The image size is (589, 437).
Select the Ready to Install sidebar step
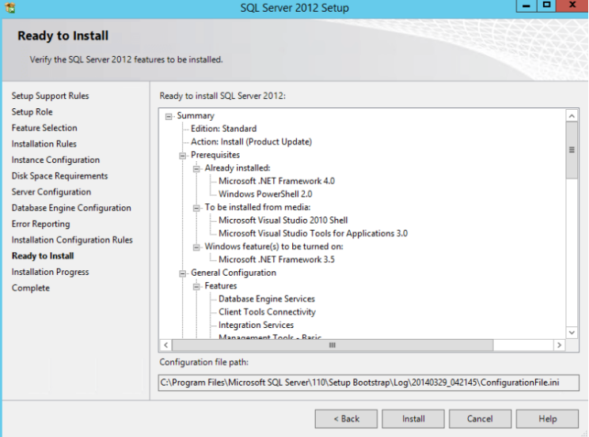click(43, 256)
